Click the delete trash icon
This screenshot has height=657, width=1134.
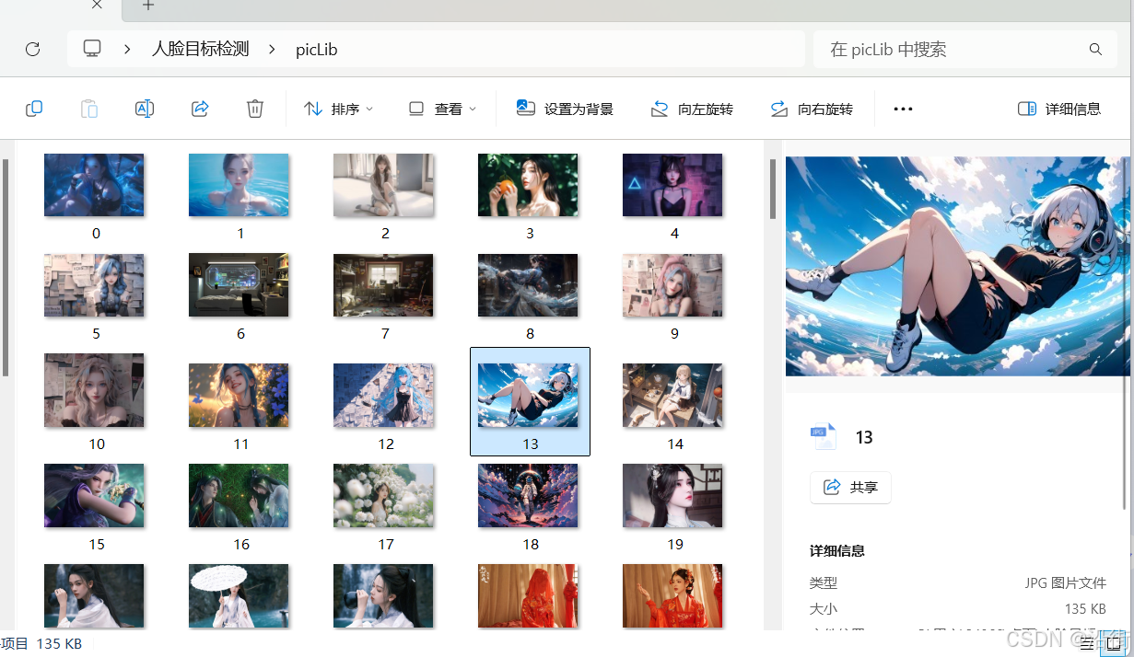tap(255, 109)
